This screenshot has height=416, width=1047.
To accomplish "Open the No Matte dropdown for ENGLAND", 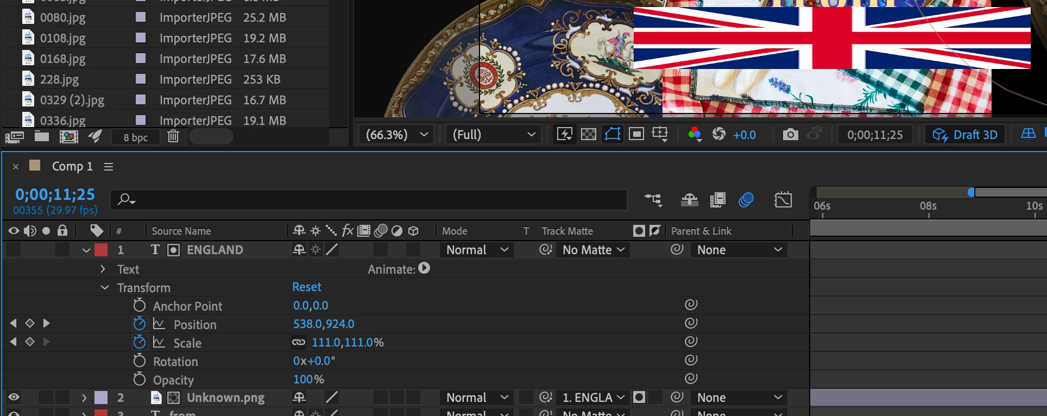I will [593, 250].
